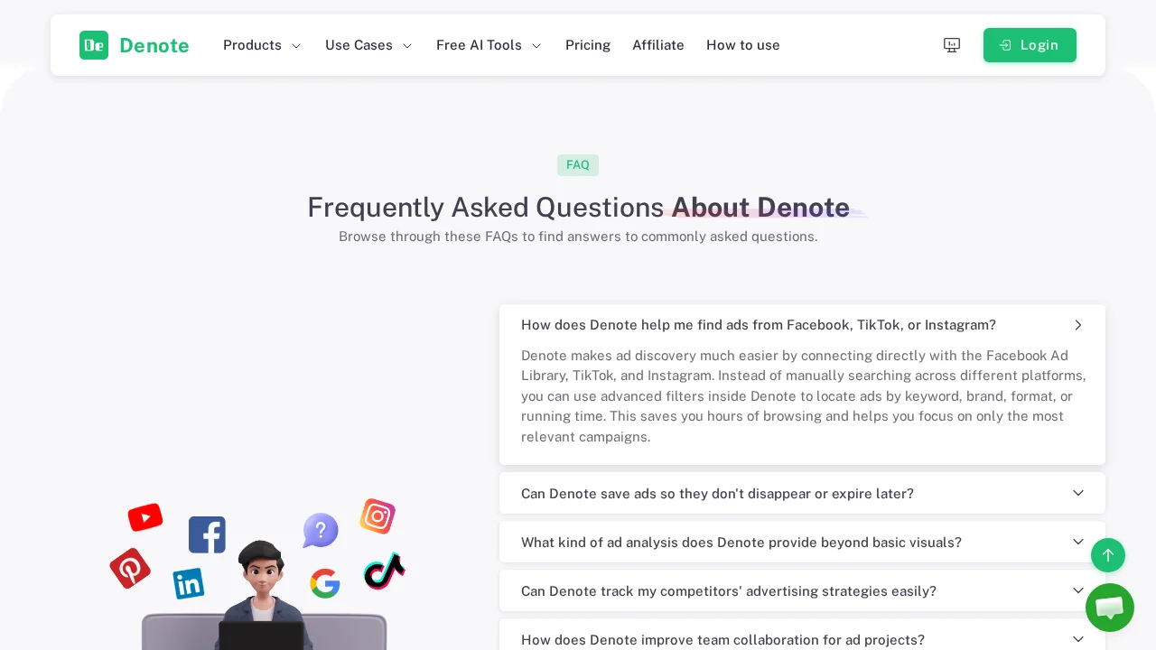The image size is (1156, 650).
Task: Click the Instagram icon in the illustration
Action: point(378,515)
